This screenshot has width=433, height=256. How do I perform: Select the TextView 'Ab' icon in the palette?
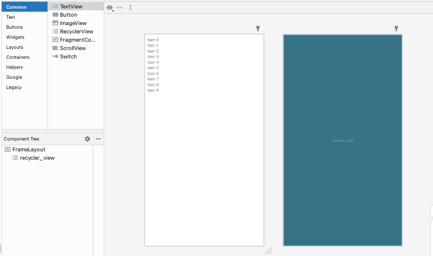pyautogui.click(x=55, y=6)
